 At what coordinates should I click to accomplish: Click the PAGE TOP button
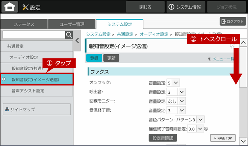223,138
